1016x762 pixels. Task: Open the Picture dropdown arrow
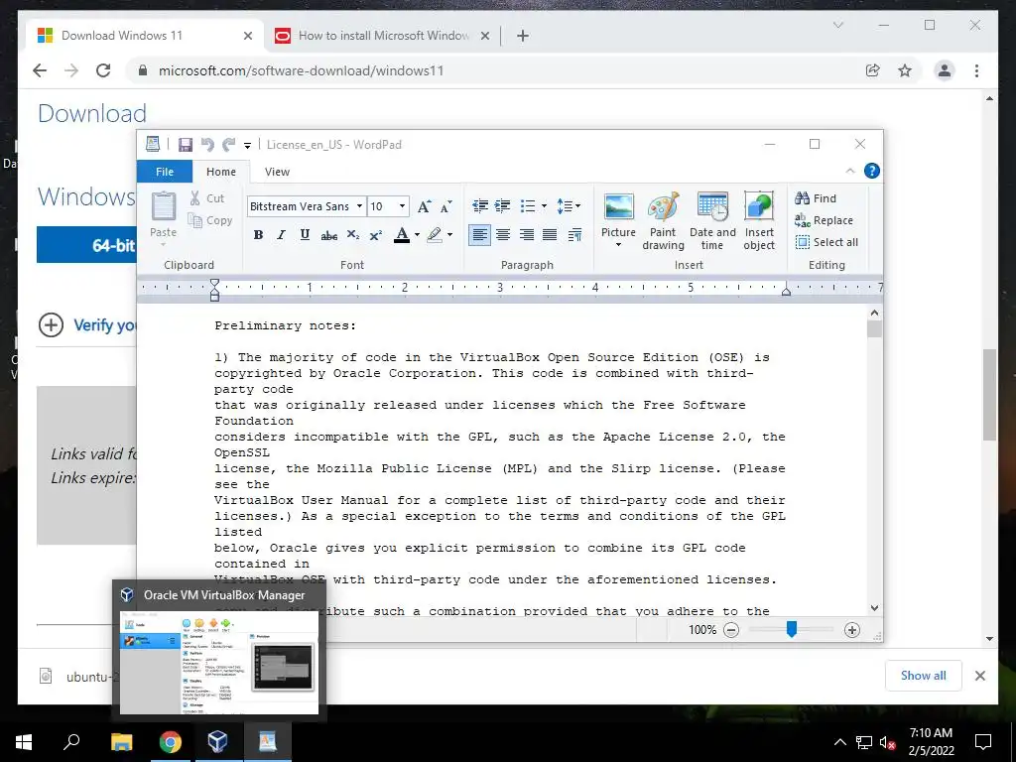coord(618,245)
